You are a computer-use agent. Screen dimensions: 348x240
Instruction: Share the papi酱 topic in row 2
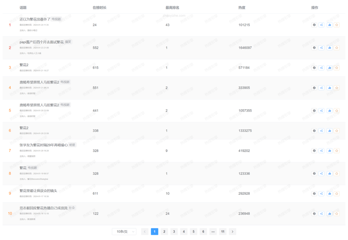321,48
